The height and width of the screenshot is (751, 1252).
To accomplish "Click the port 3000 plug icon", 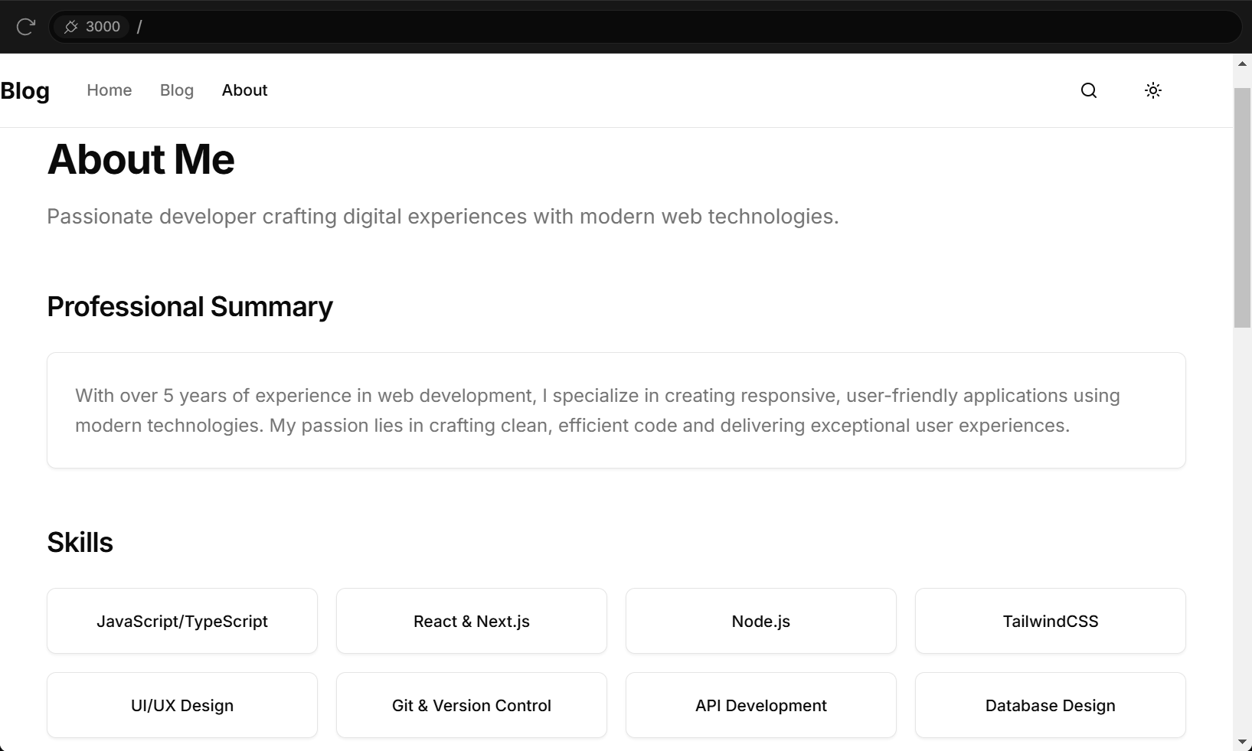I will 71,27.
